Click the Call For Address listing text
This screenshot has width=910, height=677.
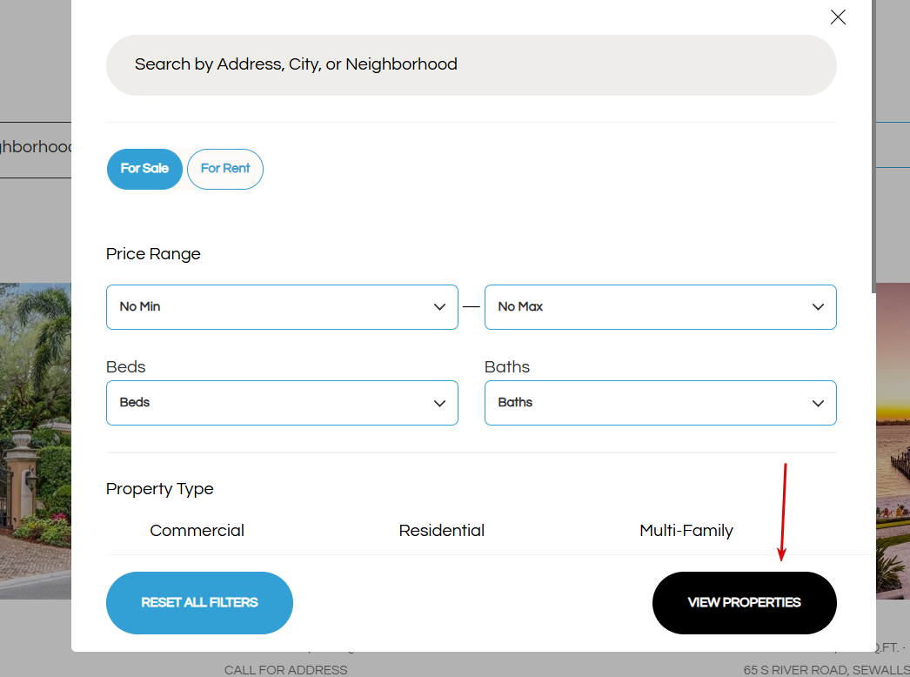[x=285, y=670]
